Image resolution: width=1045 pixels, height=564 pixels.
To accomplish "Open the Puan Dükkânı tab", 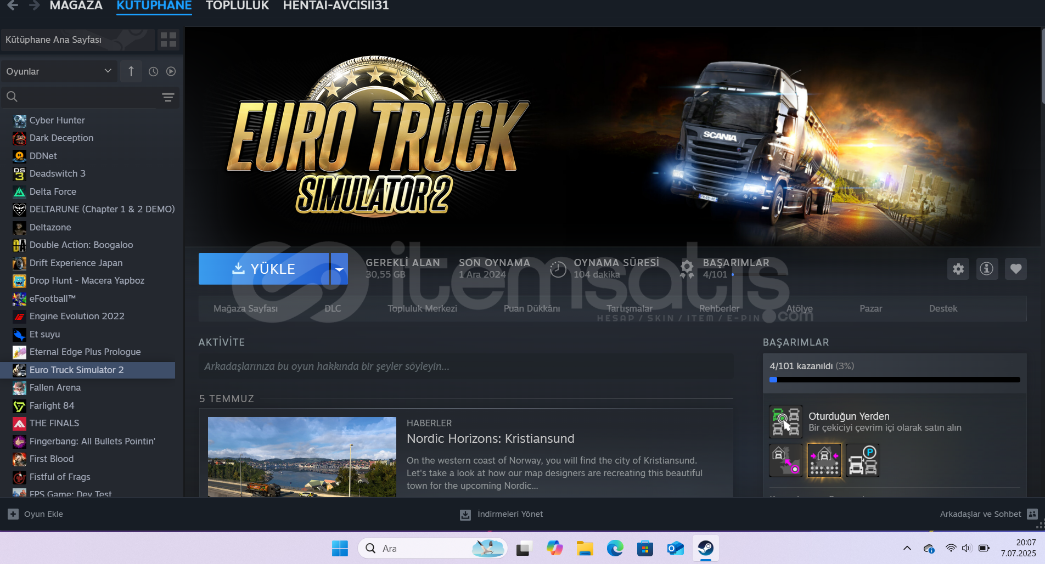I will tap(532, 308).
